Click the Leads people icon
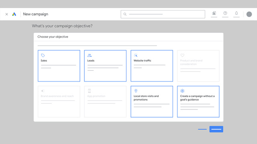257x144 pixels. (89, 55)
